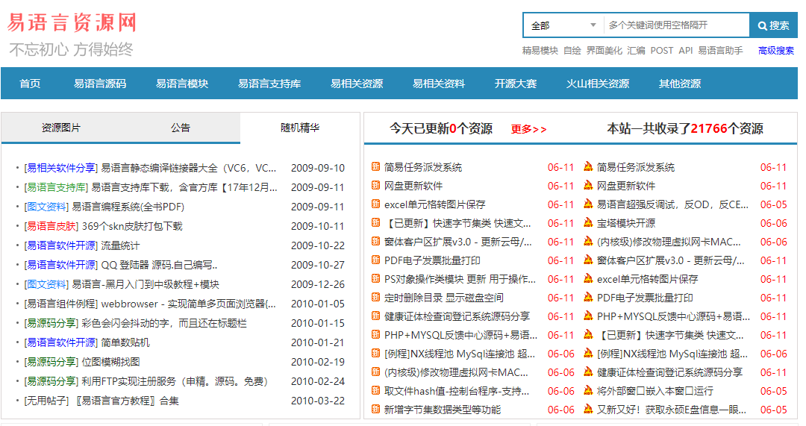Viewport: 806px width, 426px height.
Task: Click new icon beside 取文件hash值 entry
Action: pos(375,390)
